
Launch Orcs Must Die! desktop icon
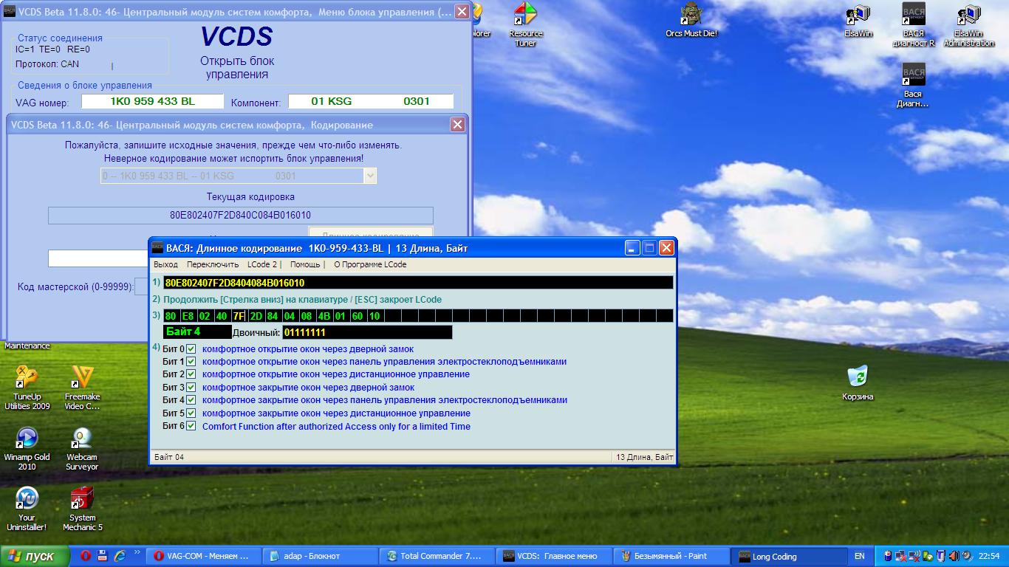point(691,21)
